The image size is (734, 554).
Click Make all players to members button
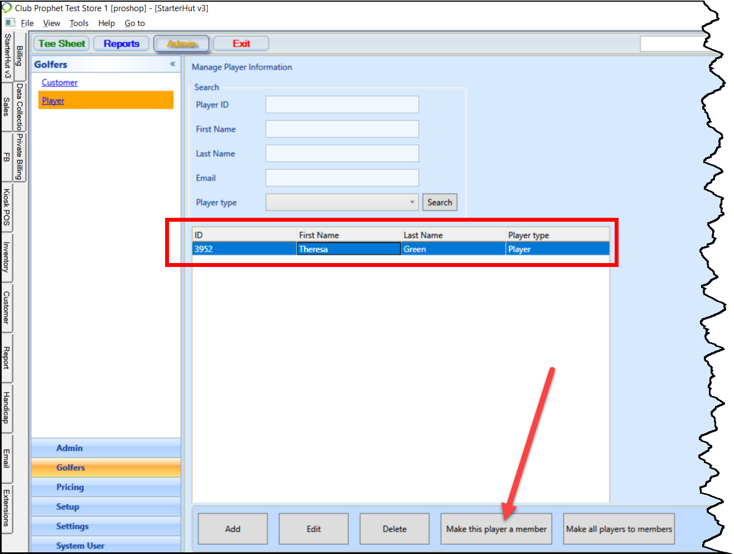pos(619,529)
